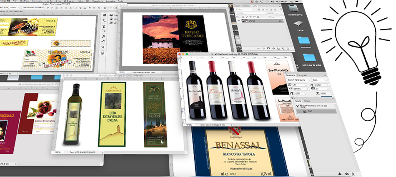Open font family dropdown in Carattere panel

tap(298, 80)
